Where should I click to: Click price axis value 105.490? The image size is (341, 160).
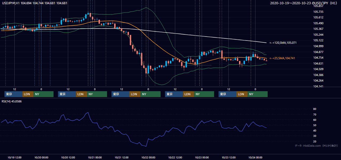(x=318, y=23)
